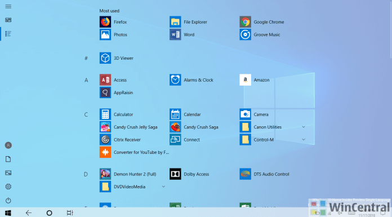Open Groove Music icon
This screenshot has width=392, height=217.
(245, 34)
